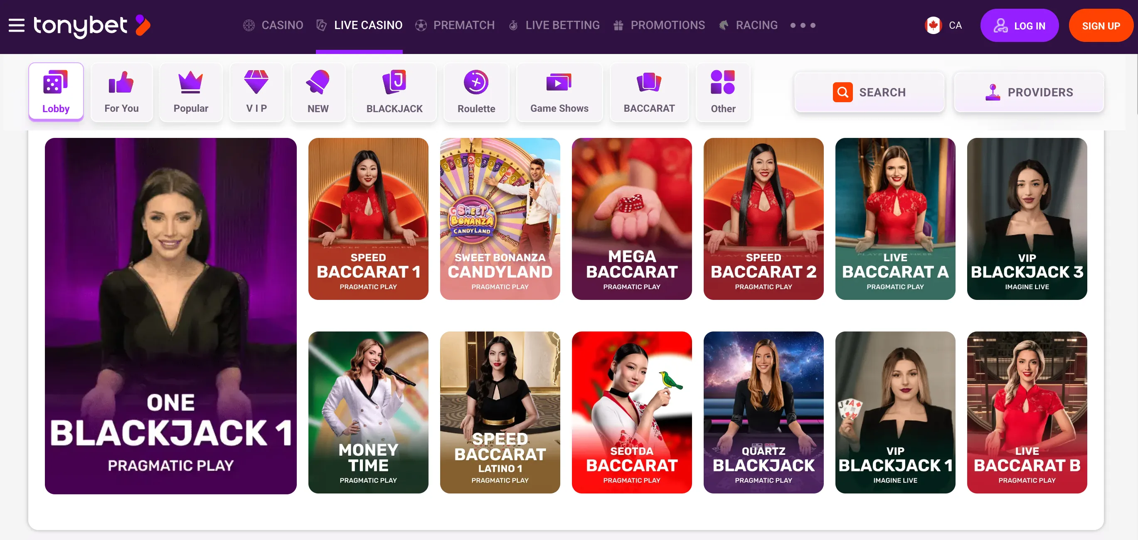This screenshot has width=1138, height=540.
Task: Open Popular crown category
Action: coord(191,92)
